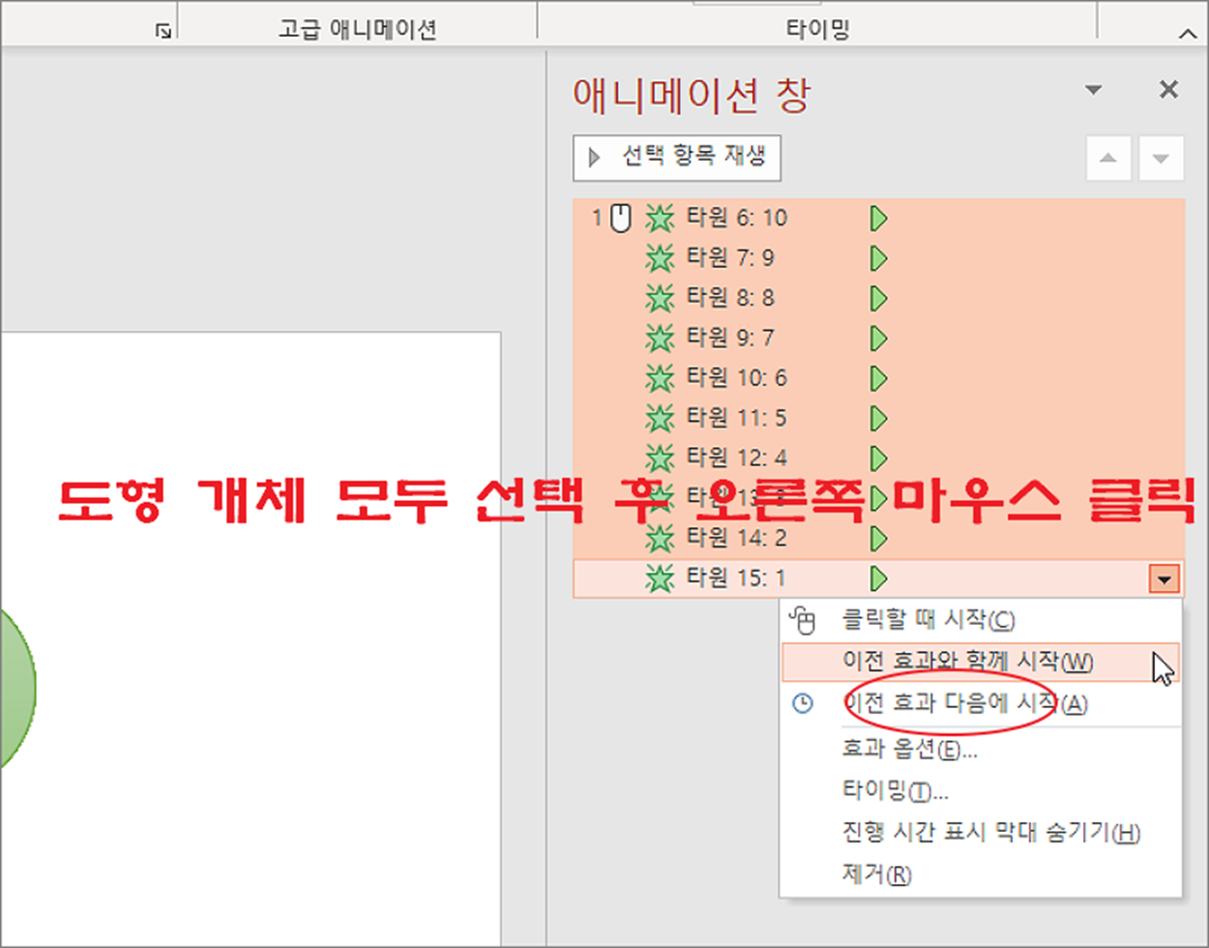
Task: Choose 클릭할 때 시작 menu entry
Action: 981,620
